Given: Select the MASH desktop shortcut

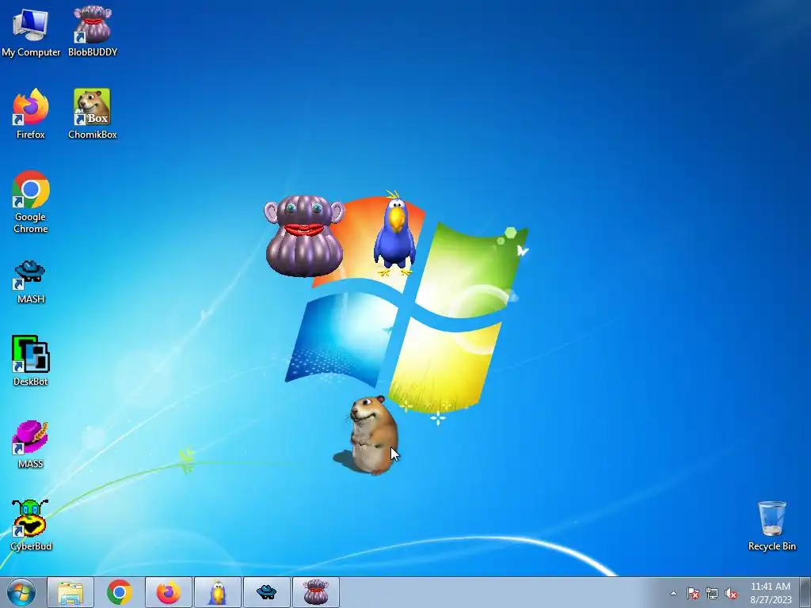Looking at the screenshot, I should point(31,282).
